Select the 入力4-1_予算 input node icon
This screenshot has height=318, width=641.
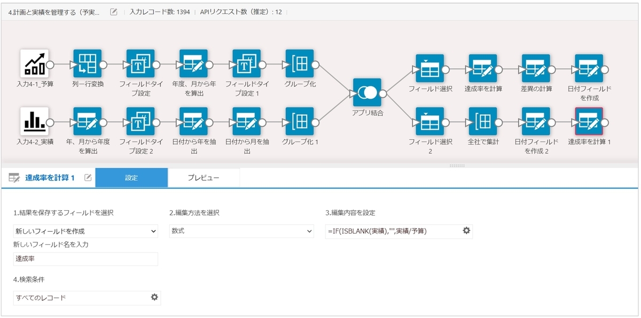point(35,64)
